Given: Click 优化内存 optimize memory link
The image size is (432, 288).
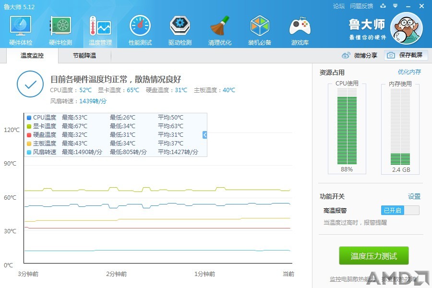Looking at the screenshot, I should (409, 72).
